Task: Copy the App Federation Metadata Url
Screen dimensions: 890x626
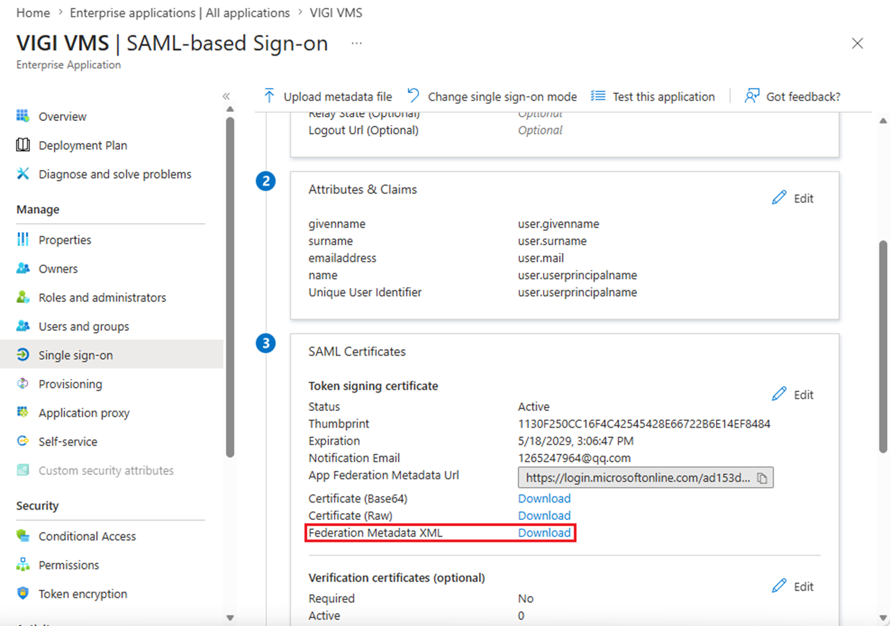Action: [762, 478]
